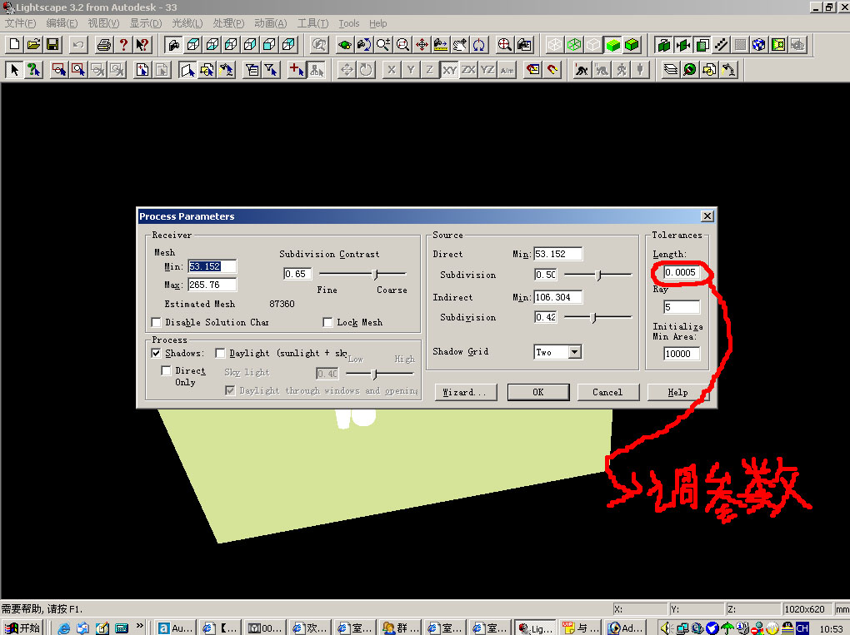This screenshot has width=850, height=635.
Task: Click the rotate view circular arrows icon
Action: point(478,44)
